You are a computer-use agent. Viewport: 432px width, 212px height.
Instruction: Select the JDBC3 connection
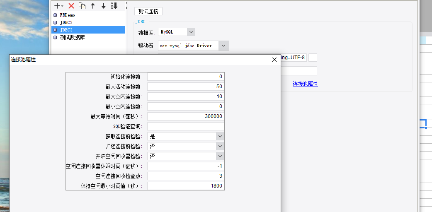pos(88,30)
